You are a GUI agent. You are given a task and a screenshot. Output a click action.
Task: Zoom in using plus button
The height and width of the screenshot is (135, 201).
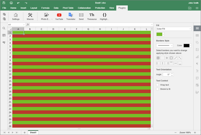coord(195,133)
